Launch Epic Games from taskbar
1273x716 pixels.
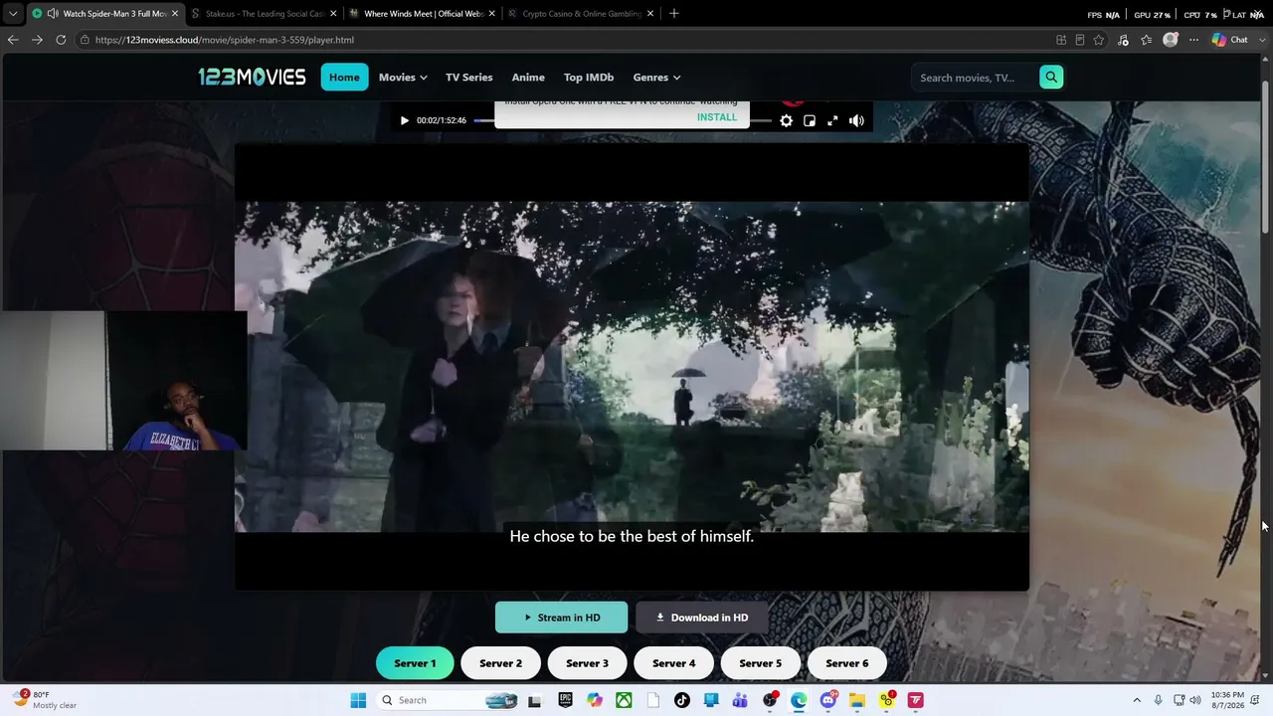[565, 700]
